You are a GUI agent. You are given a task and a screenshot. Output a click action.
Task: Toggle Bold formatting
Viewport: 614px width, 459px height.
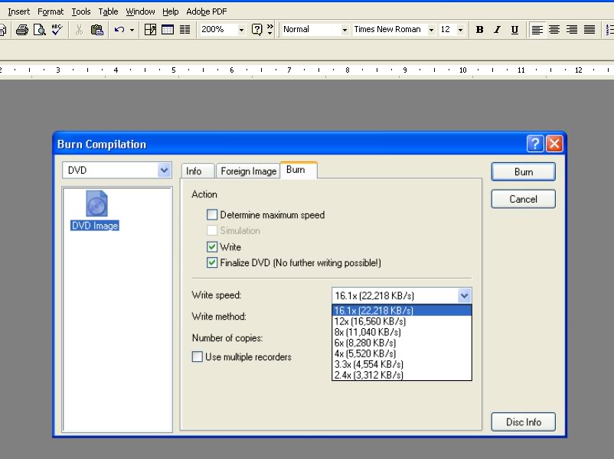click(480, 30)
